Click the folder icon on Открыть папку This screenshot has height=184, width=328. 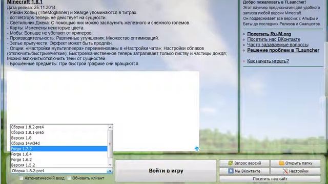[281, 163]
